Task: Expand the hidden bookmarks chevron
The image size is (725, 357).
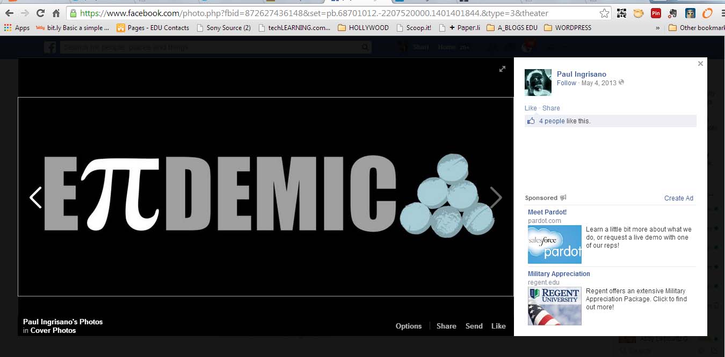Action: pyautogui.click(x=658, y=28)
